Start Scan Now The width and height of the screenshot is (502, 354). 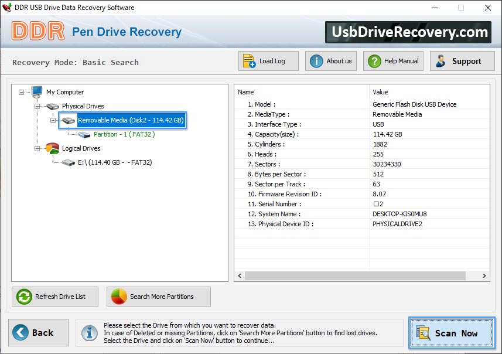pos(452,332)
